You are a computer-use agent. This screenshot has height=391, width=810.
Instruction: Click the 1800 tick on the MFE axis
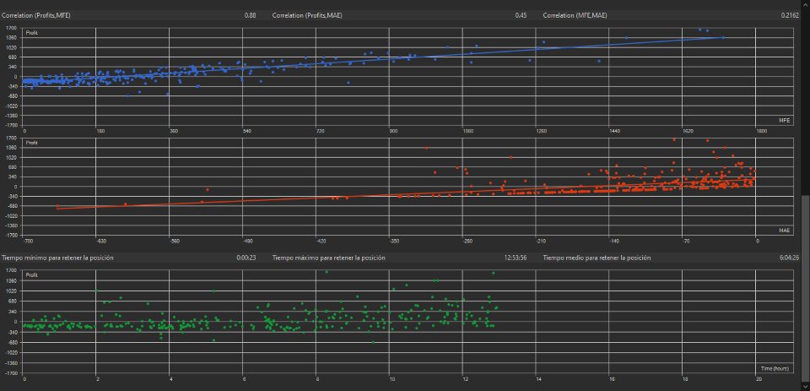759,132
